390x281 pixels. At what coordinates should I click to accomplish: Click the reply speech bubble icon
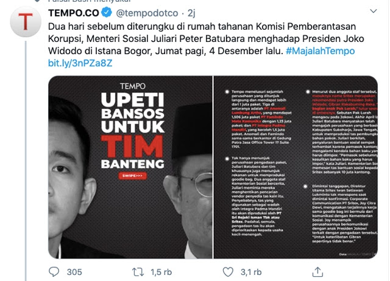54,272
